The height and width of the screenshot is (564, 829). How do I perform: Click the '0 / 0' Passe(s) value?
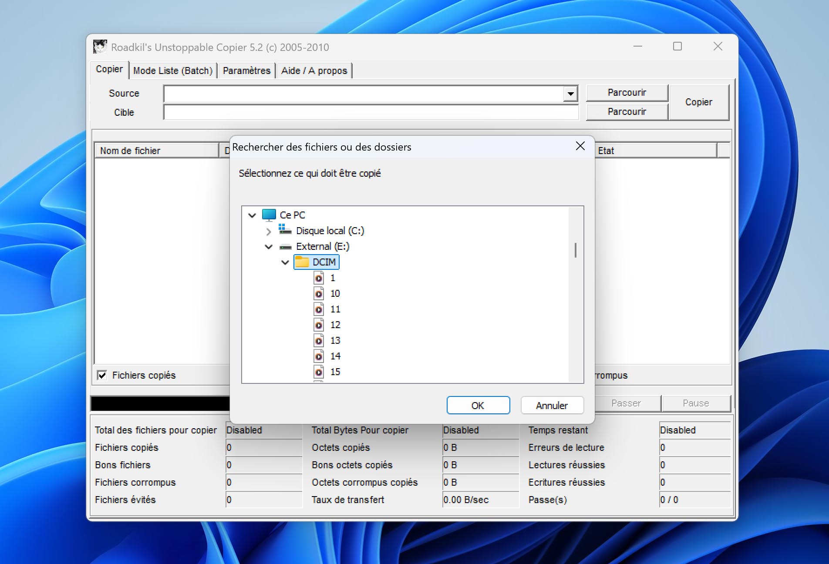pyautogui.click(x=669, y=500)
